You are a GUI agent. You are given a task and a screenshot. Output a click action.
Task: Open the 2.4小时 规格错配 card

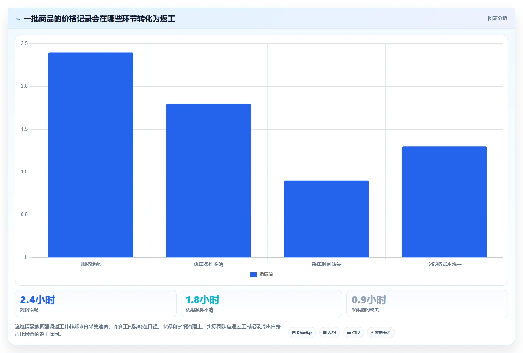tap(96, 303)
